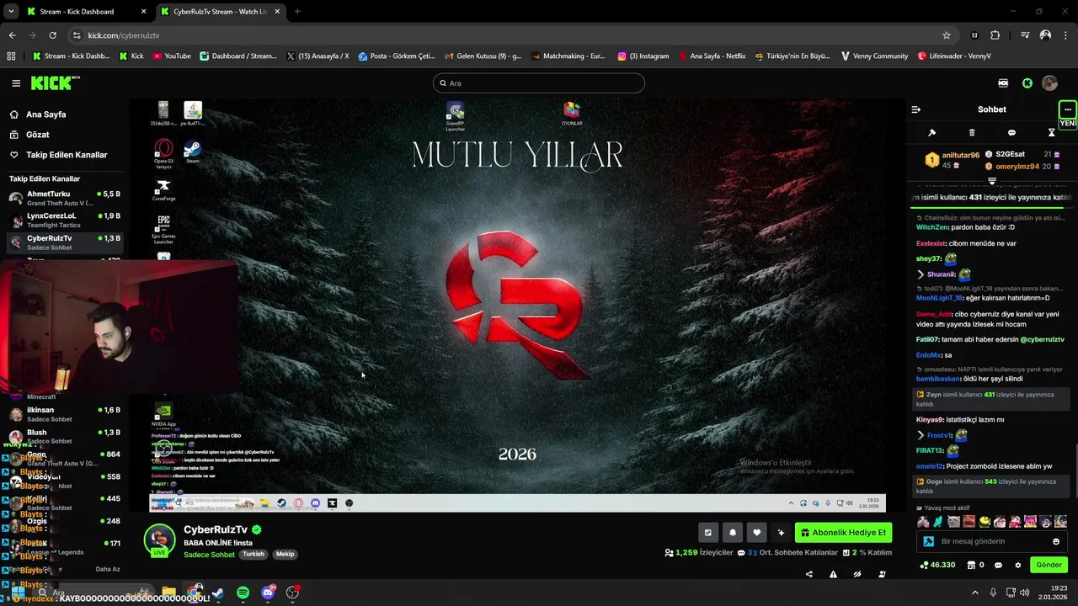1078x606 pixels.
Task: Click aniltutar96 top gifter name
Action: tap(960, 155)
